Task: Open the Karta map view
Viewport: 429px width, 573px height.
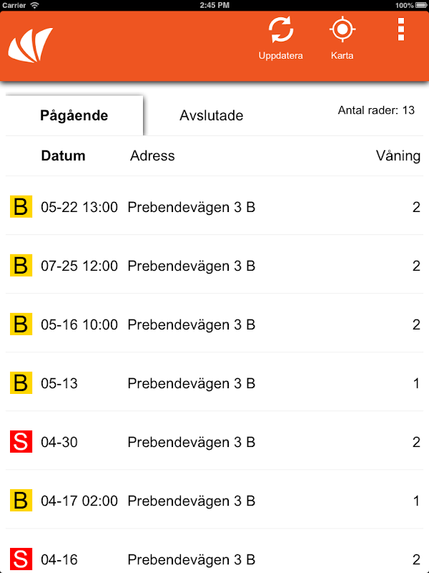Action: click(342, 38)
